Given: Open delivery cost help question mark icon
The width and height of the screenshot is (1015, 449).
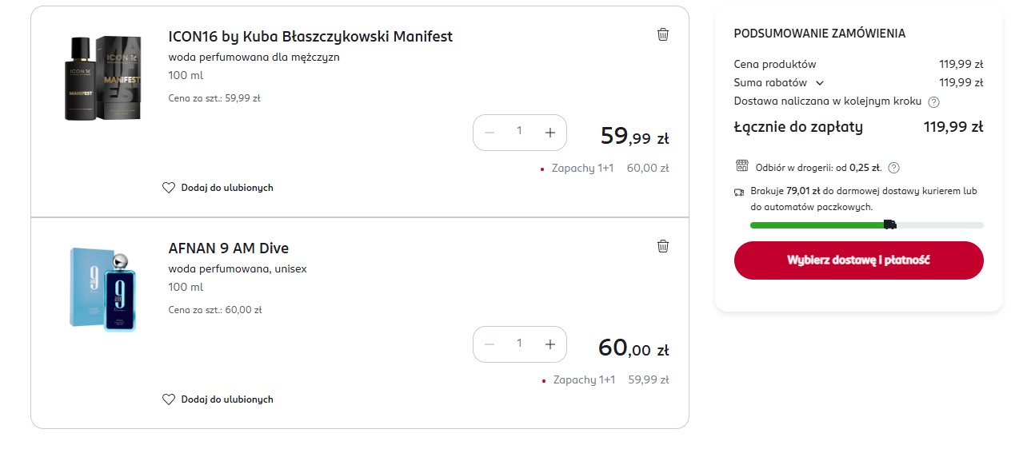Looking at the screenshot, I should [x=933, y=102].
